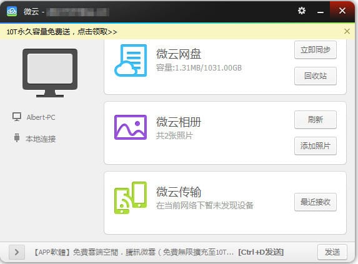Dismiss the yellow promotion banner

tap(347, 31)
